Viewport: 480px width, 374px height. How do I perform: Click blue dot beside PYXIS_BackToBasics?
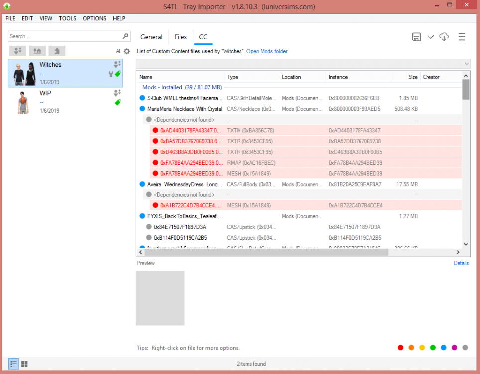(142, 216)
